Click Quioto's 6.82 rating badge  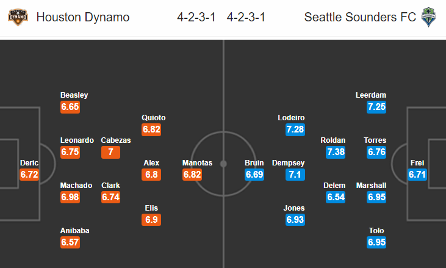pyautogui.click(x=151, y=129)
